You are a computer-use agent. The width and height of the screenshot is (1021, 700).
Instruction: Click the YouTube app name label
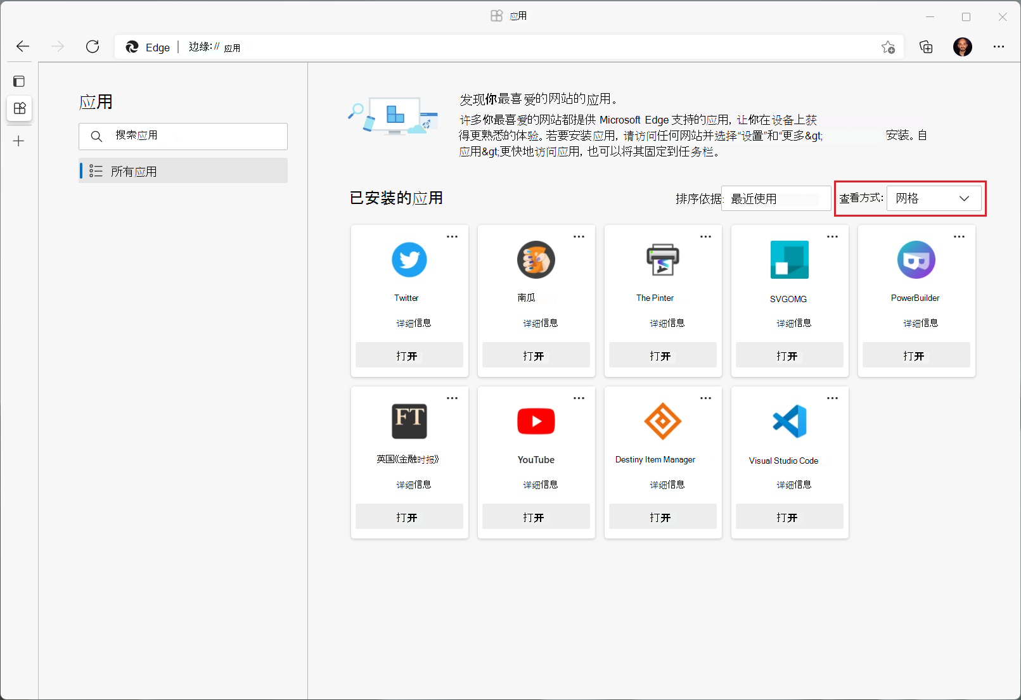[x=536, y=460]
